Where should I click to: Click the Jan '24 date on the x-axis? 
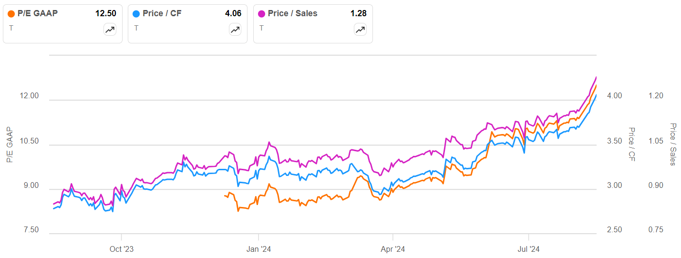tap(258, 249)
